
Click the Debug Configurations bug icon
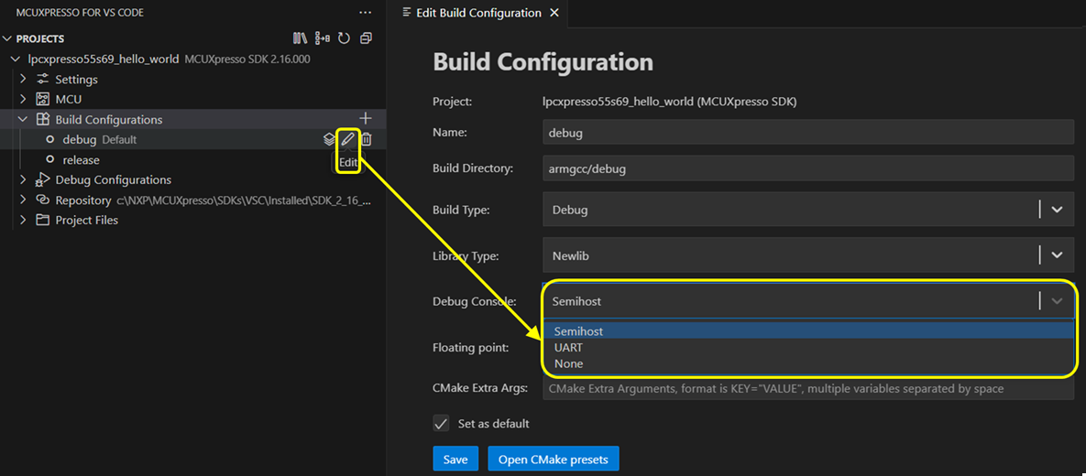point(43,180)
